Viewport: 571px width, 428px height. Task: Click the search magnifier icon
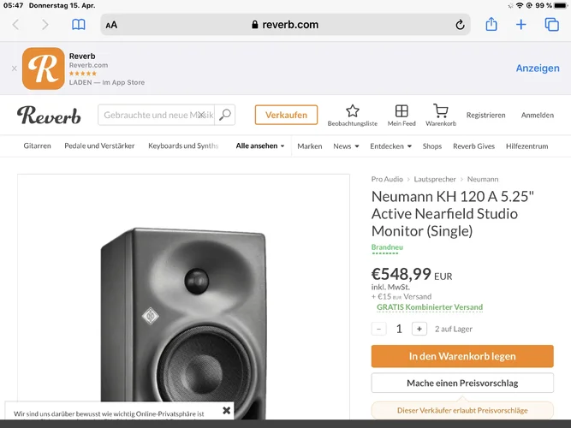point(225,115)
